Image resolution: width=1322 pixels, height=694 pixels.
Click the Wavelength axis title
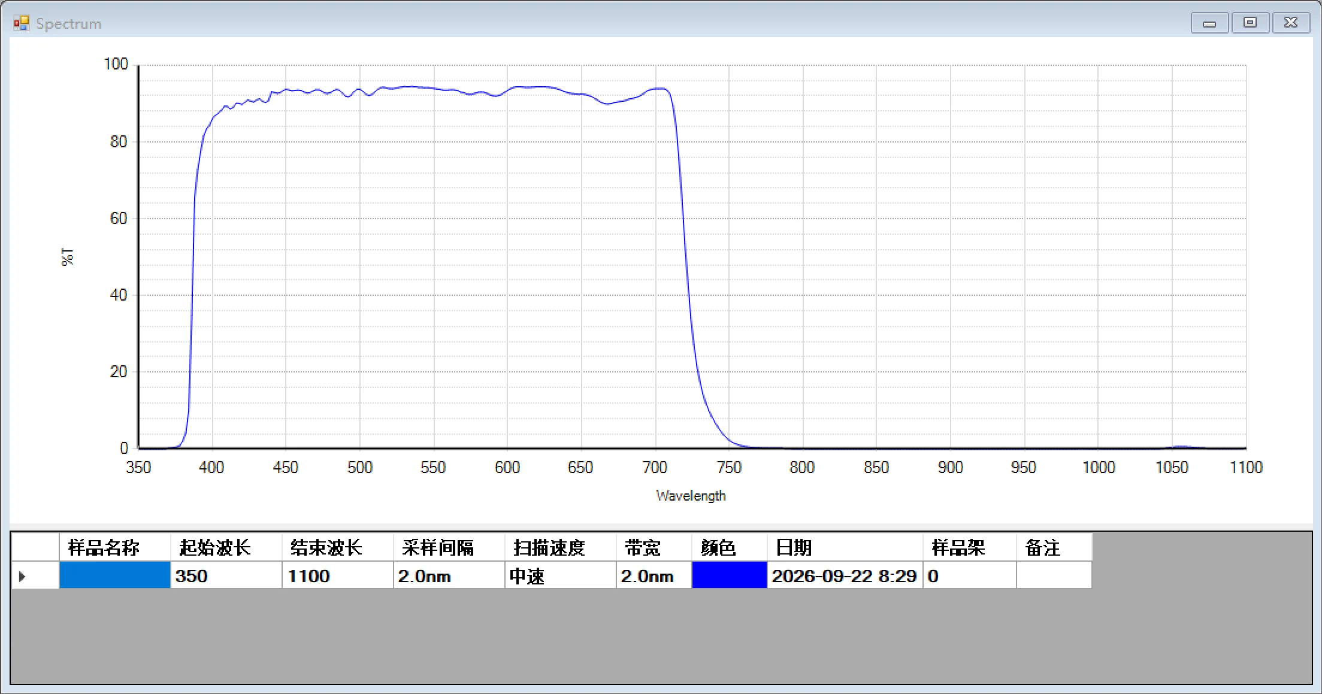point(691,496)
